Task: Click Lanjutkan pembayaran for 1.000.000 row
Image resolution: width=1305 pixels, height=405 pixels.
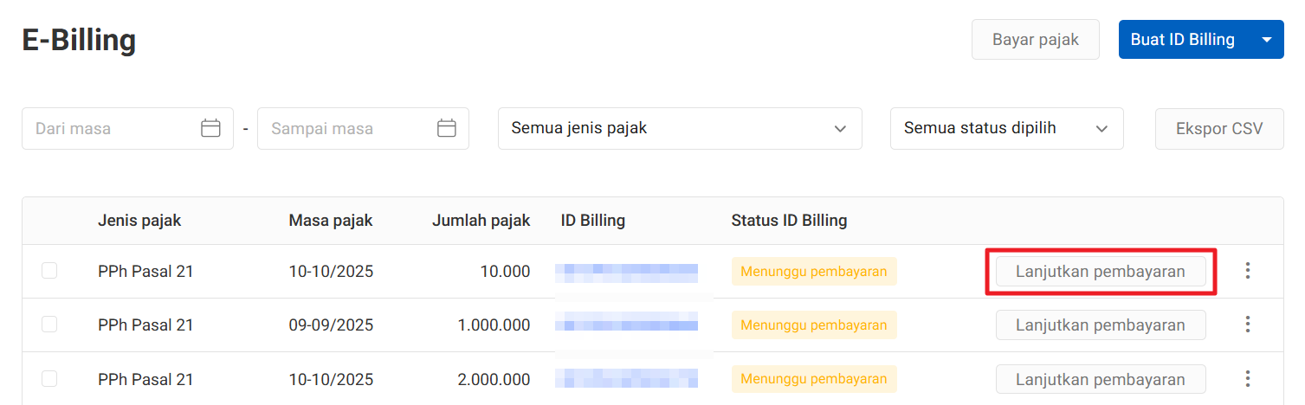Action: coord(1100,325)
